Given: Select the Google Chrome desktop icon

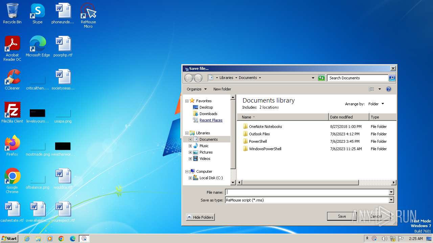Looking at the screenshot, I should tap(12, 181).
